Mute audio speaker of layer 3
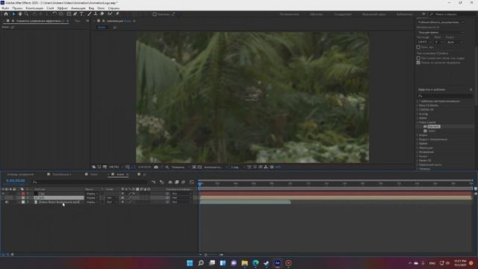Image resolution: width=478 pixels, height=269 pixels. pyautogui.click(x=7, y=202)
